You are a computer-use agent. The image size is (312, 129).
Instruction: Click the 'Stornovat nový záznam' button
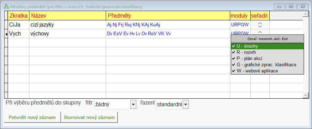[x=89, y=117]
